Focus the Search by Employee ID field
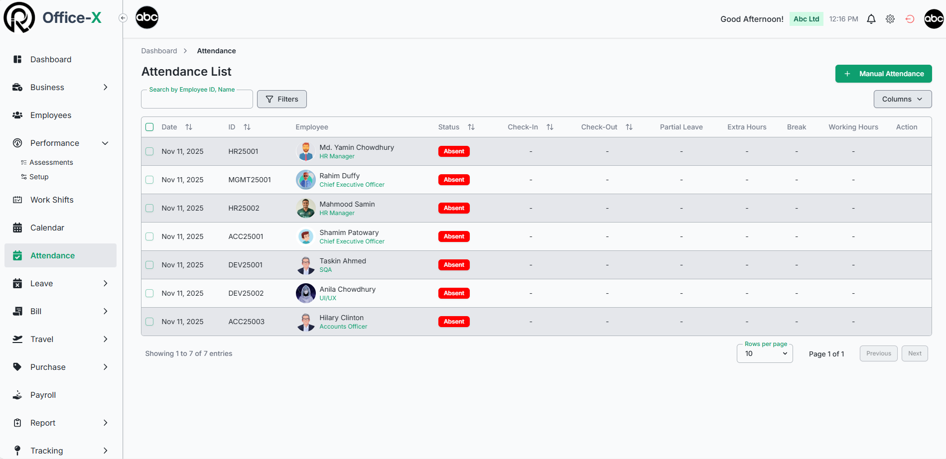Viewport: 946px width, 459px height. [197, 100]
